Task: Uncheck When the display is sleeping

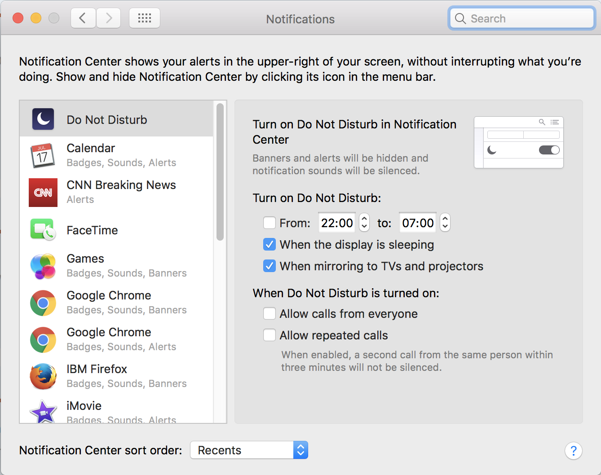Action: tap(270, 245)
